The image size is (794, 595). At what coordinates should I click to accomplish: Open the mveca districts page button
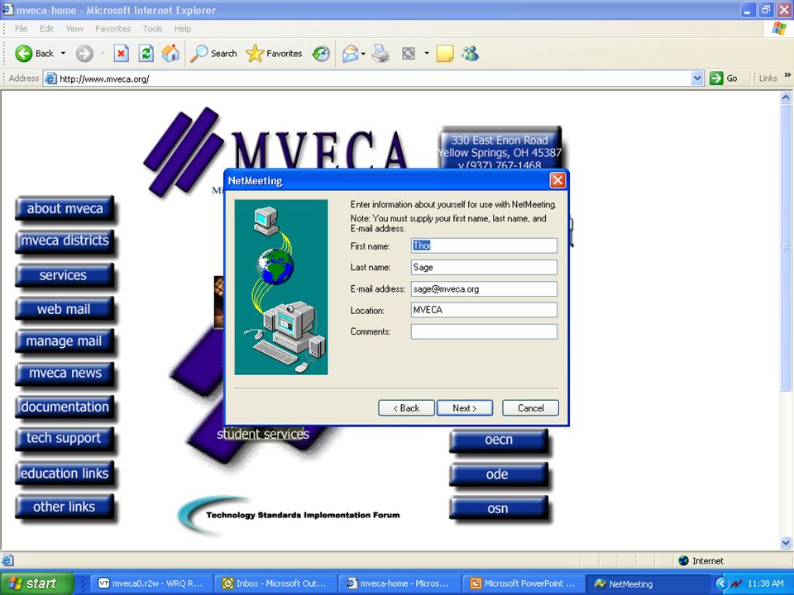click(65, 240)
